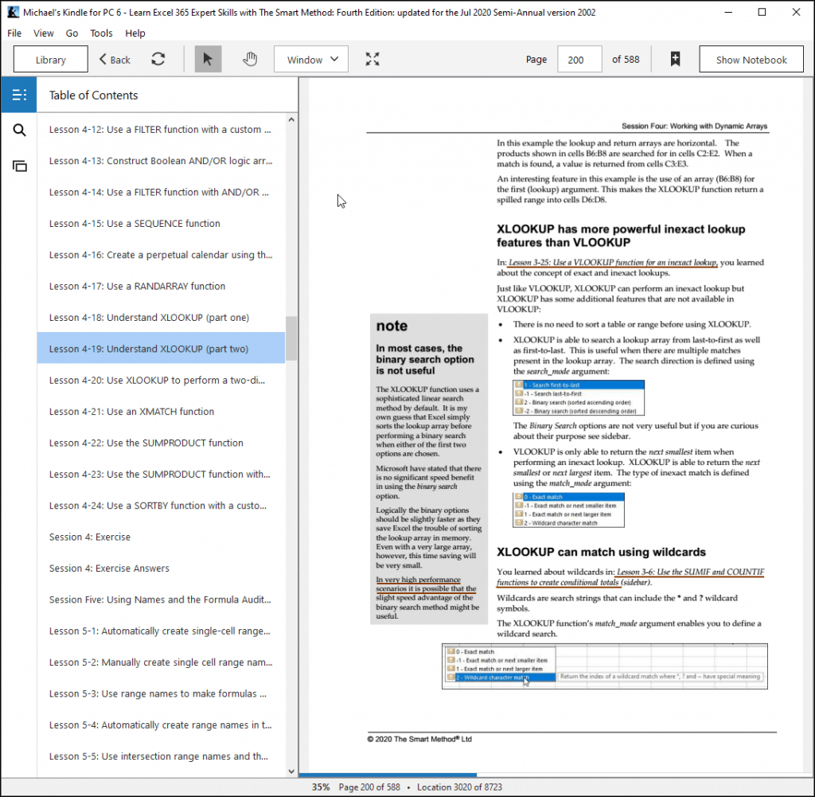The width and height of the screenshot is (815, 797).
Task: Open the search panel magnifier icon
Action: point(19,130)
